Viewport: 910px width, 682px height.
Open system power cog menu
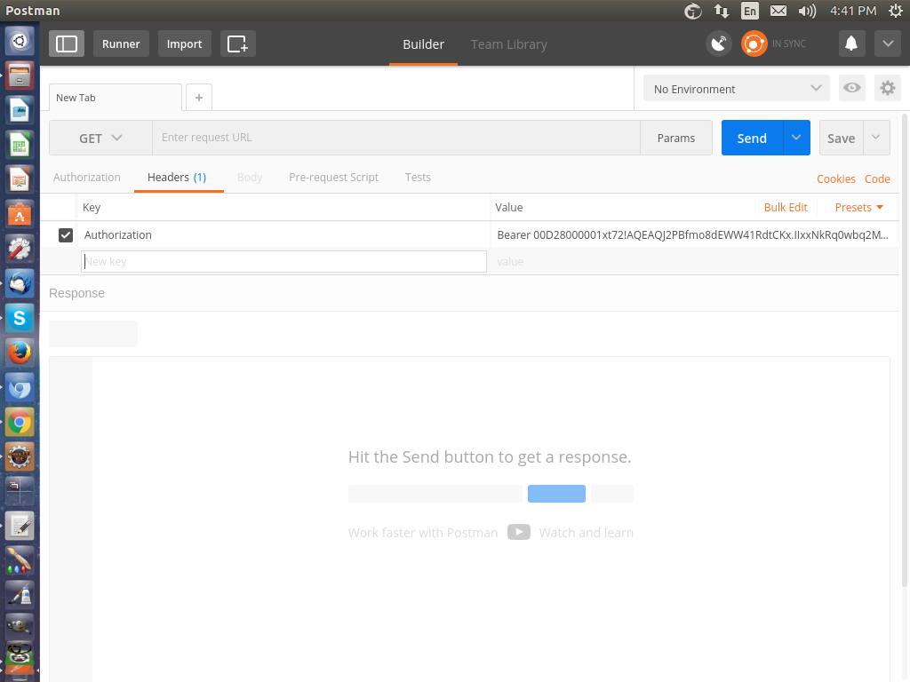click(896, 11)
